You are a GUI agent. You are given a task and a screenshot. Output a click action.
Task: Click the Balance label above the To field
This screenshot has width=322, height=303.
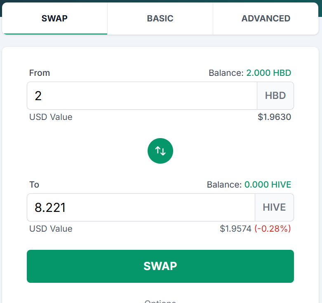click(x=224, y=185)
